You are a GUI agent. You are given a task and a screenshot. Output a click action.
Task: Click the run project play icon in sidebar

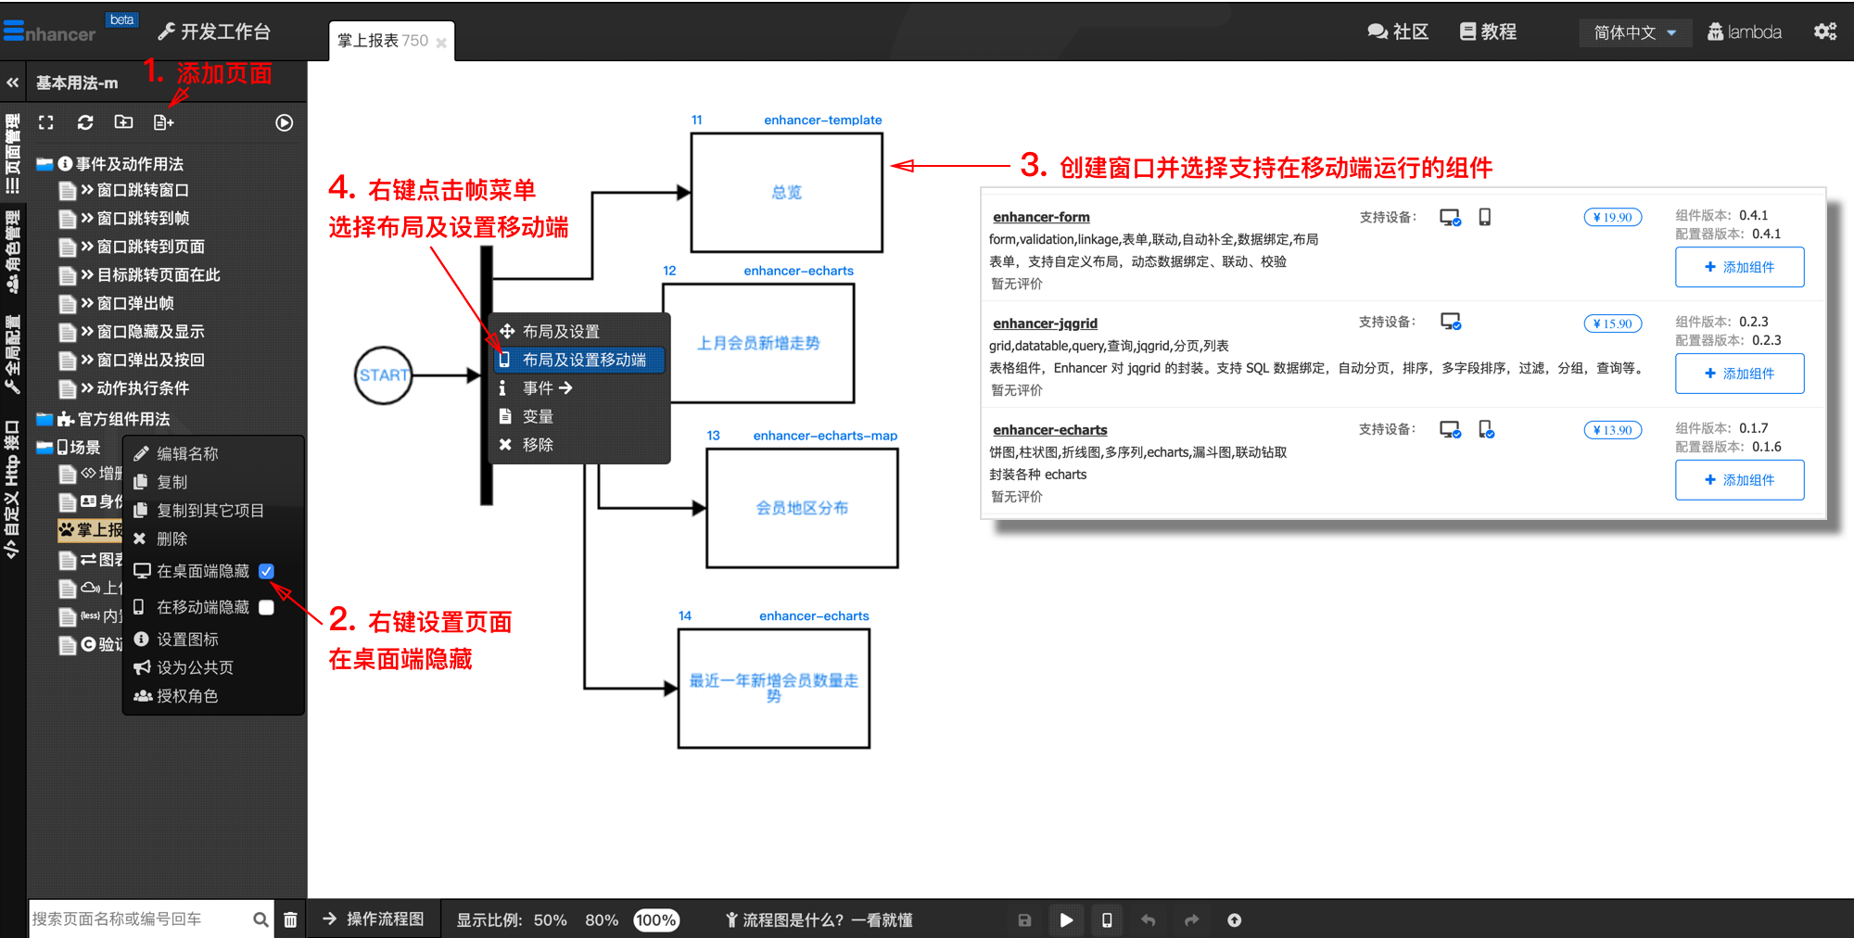(x=285, y=123)
